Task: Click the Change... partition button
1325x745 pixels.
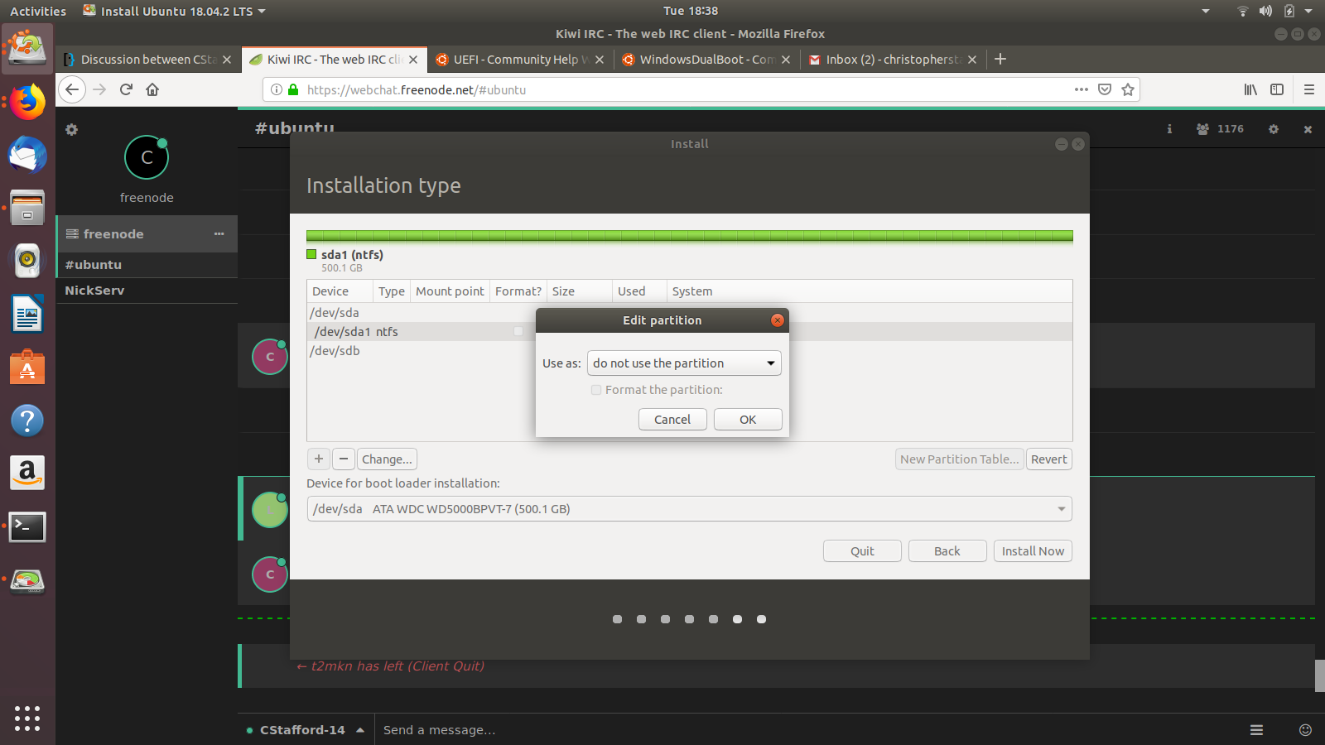Action: tap(387, 459)
